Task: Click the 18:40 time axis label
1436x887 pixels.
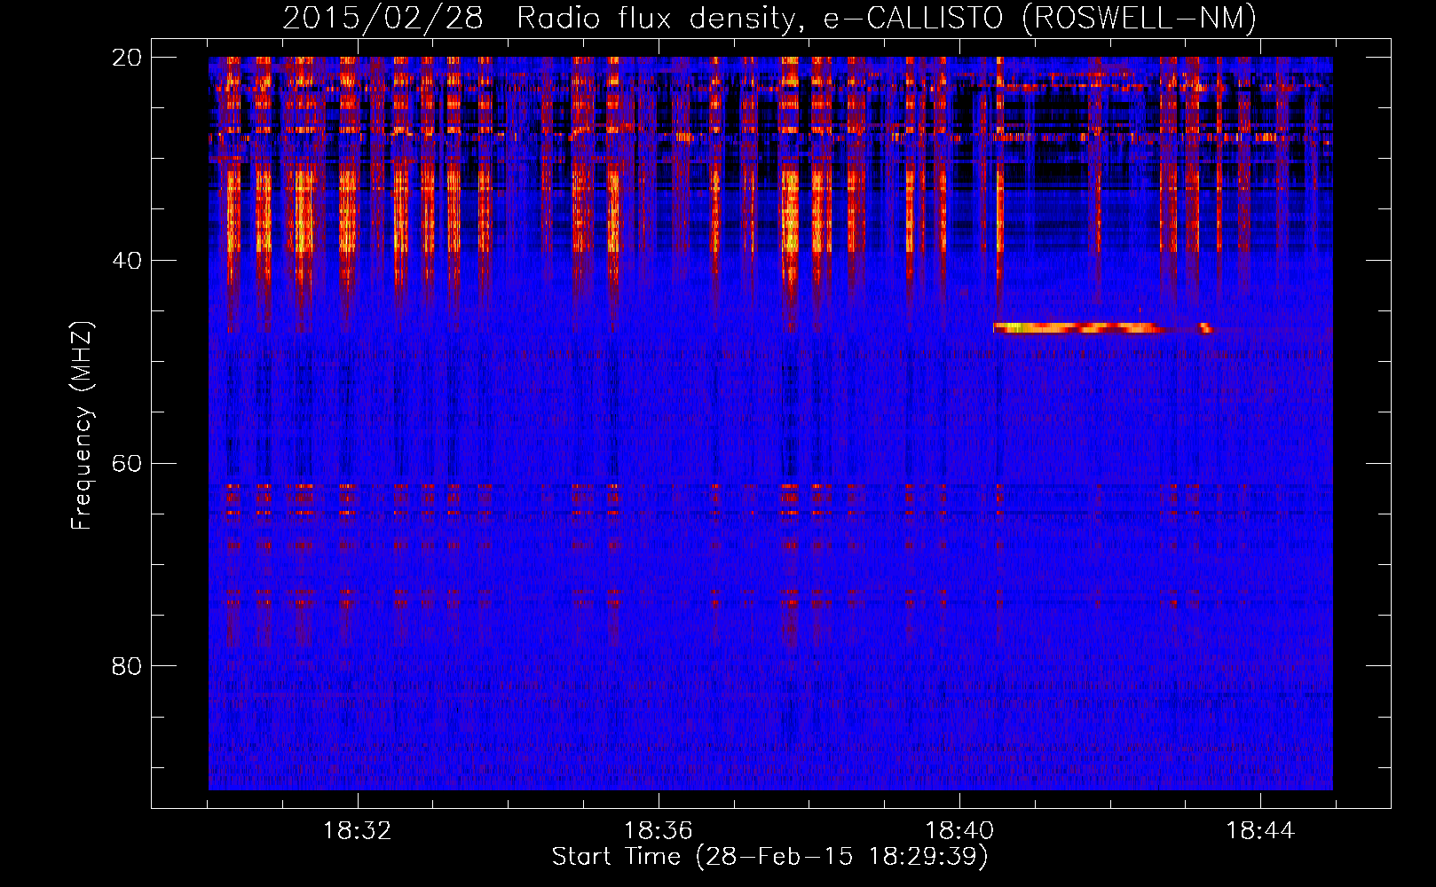Action: (x=959, y=831)
